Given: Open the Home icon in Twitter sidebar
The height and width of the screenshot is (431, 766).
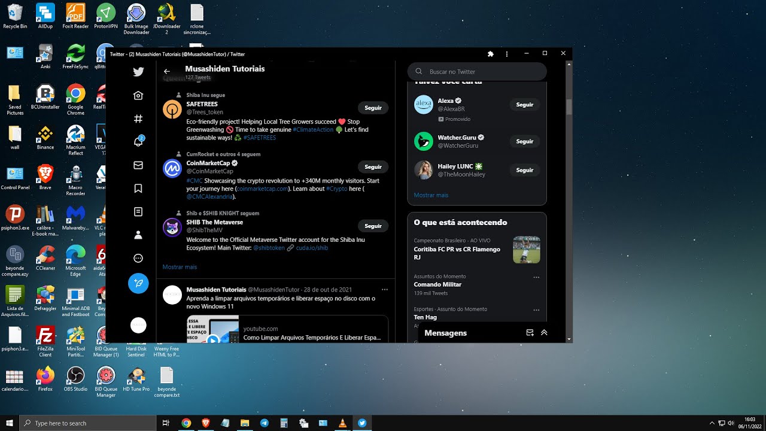Looking at the screenshot, I should click(138, 95).
